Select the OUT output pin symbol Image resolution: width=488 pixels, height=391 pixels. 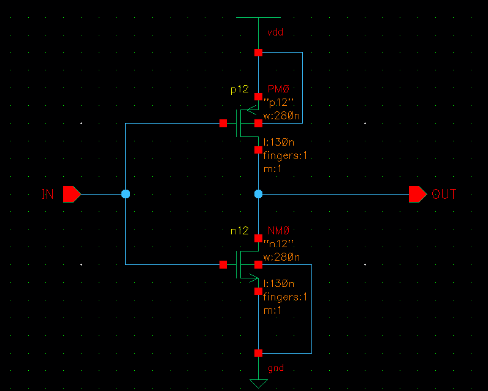417,195
